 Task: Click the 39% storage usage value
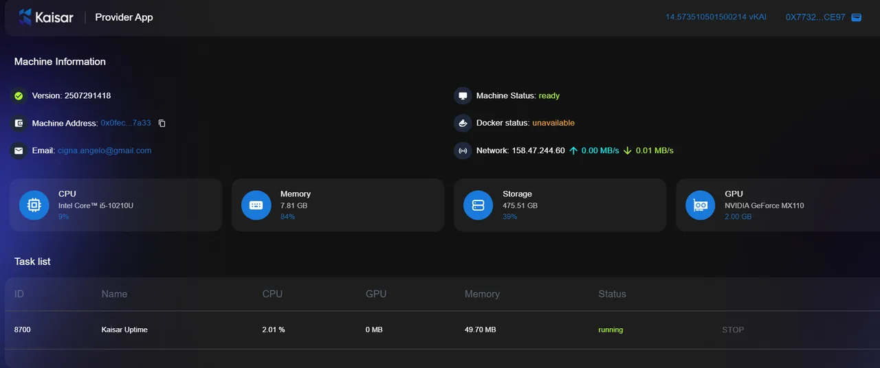pos(509,217)
